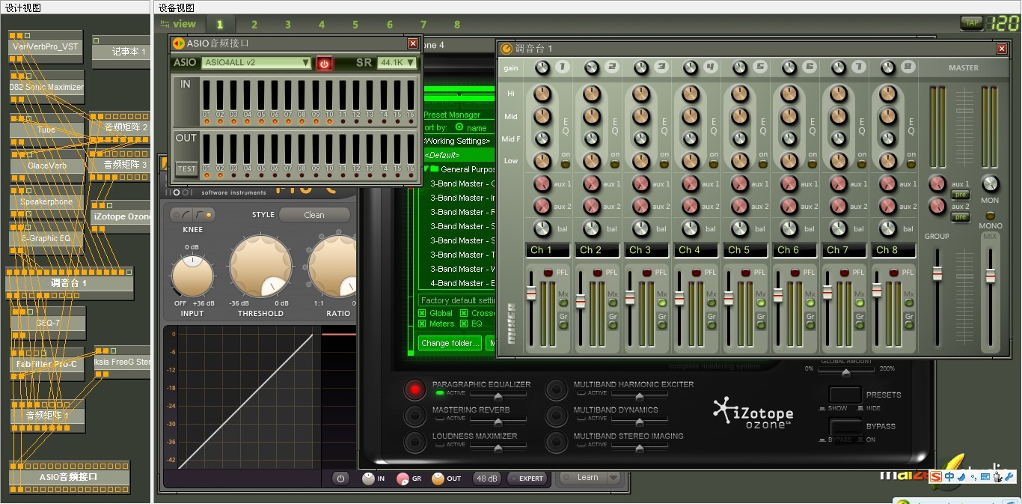
Task: Toggle the Meters checkbox in Ozone presets
Action: (423, 324)
